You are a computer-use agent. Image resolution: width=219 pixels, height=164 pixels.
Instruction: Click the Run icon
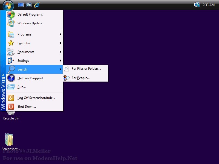11,87
